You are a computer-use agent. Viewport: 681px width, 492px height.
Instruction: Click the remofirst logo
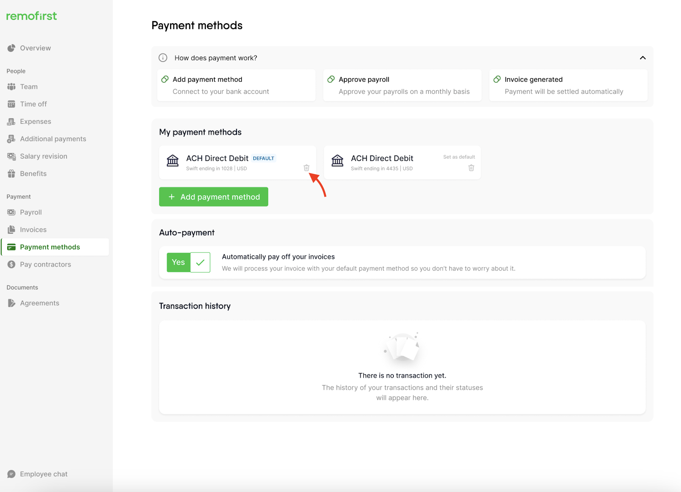(31, 16)
